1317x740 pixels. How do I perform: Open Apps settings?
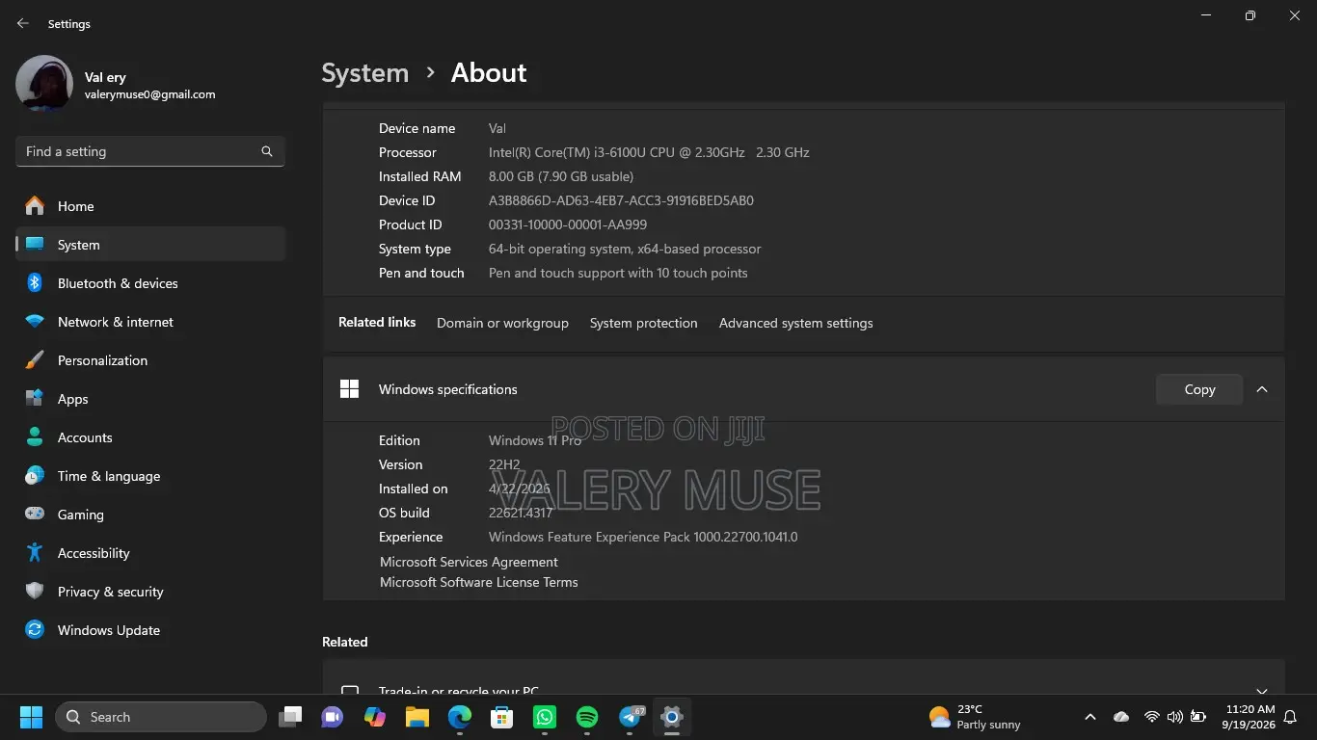point(150,399)
